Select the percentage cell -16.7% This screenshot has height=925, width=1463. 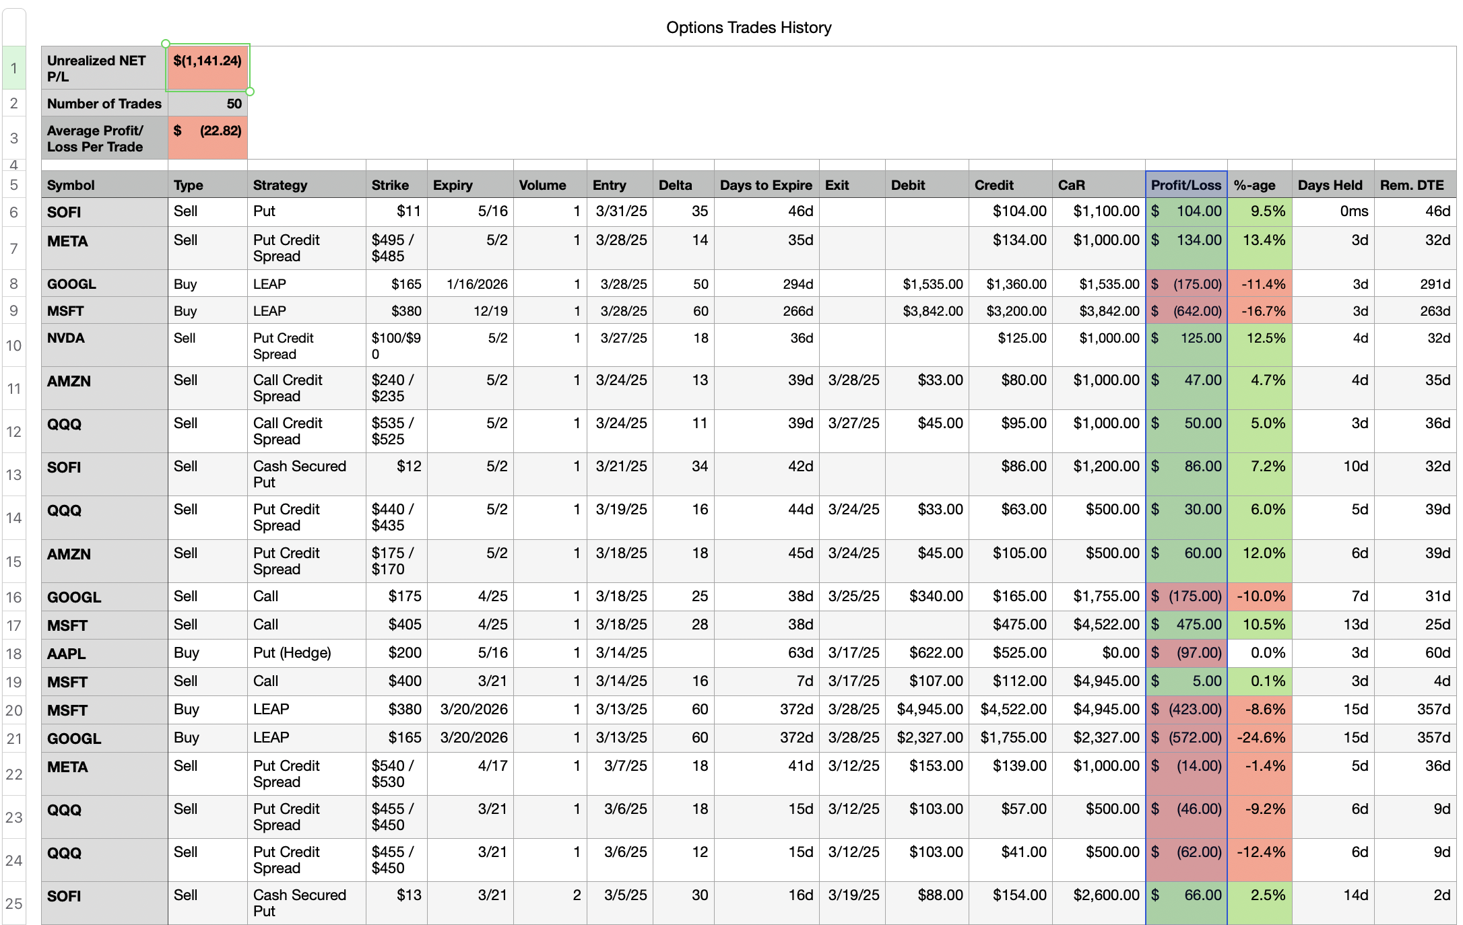[1260, 311]
